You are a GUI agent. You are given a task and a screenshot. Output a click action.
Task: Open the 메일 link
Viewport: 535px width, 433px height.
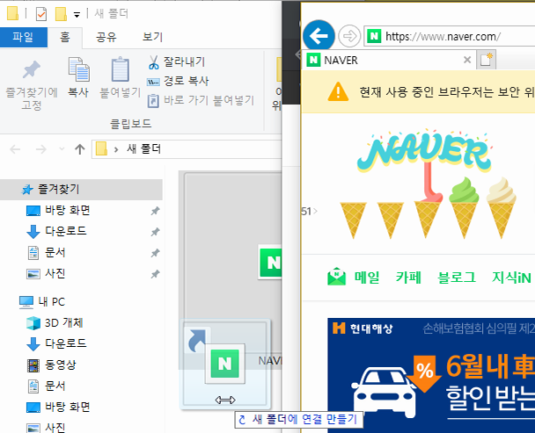pyautogui.click(x=367, y=278)
